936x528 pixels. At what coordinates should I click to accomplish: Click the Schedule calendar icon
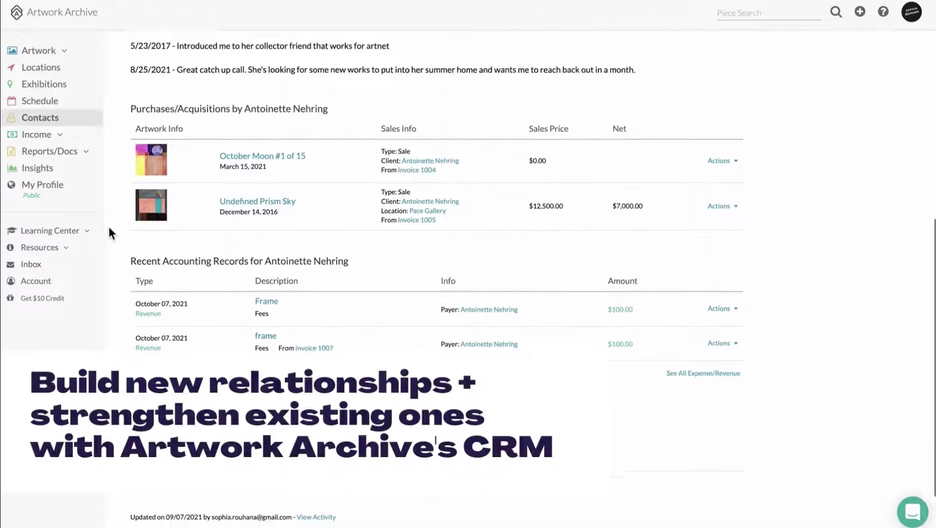click(12, 101)
